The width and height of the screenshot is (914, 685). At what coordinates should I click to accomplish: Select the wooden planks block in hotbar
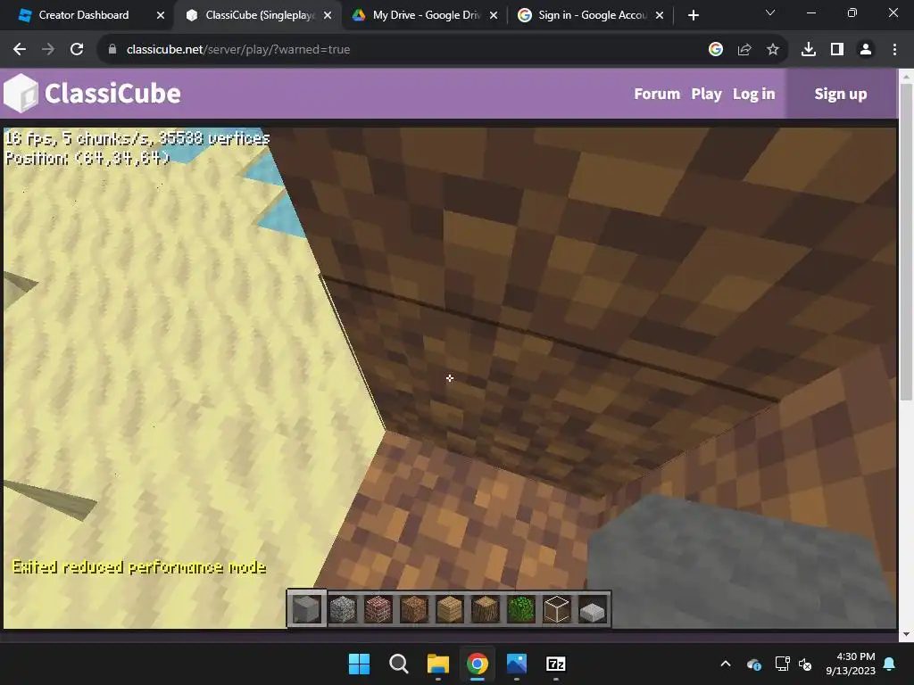(x=450, y=610)
